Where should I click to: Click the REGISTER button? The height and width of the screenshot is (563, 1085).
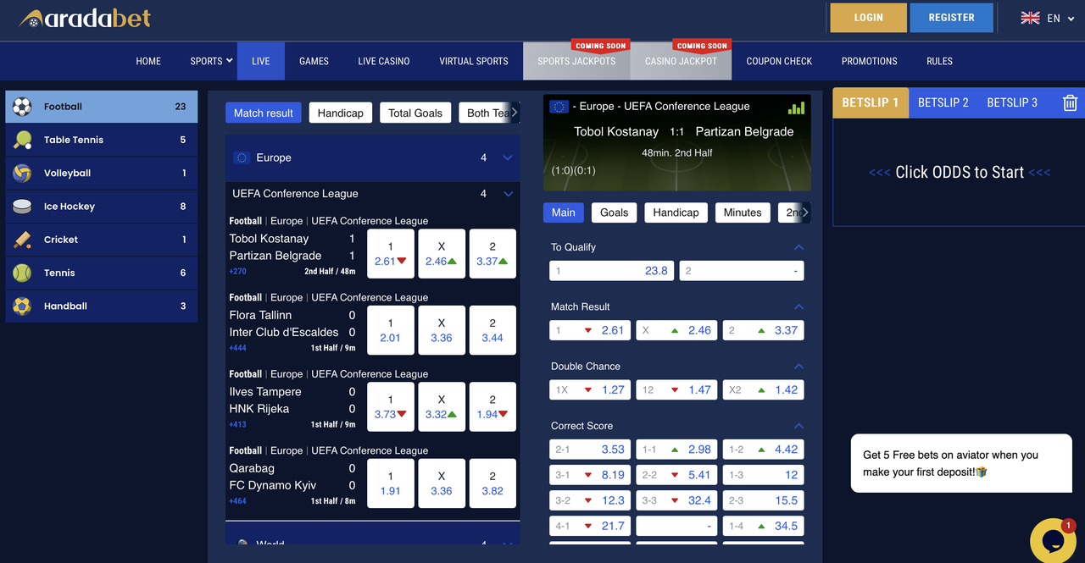pyautogui.click(x=951, y=18)
